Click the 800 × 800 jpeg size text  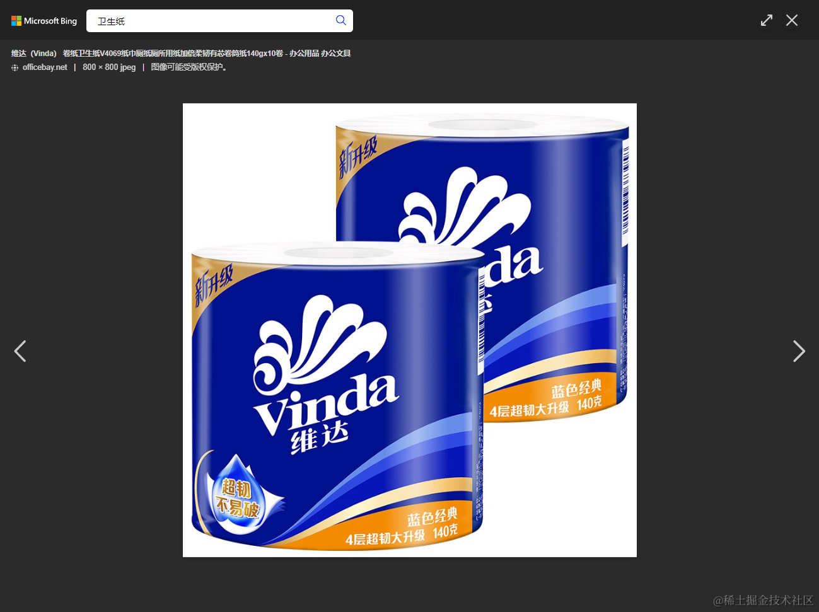(109, 67)
